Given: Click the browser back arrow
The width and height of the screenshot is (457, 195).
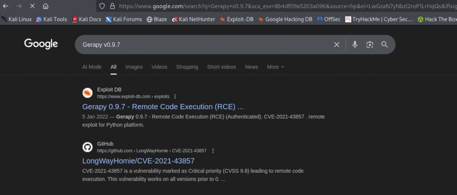Looking at the screenshot, I should coord(6,6).
